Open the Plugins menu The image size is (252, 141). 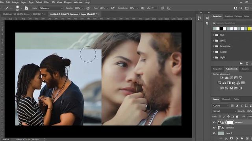(68, 2)
